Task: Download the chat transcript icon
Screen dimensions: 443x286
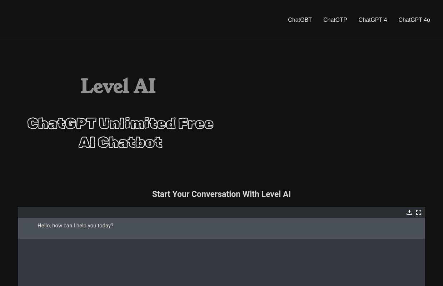Action: tap(409, 212)
